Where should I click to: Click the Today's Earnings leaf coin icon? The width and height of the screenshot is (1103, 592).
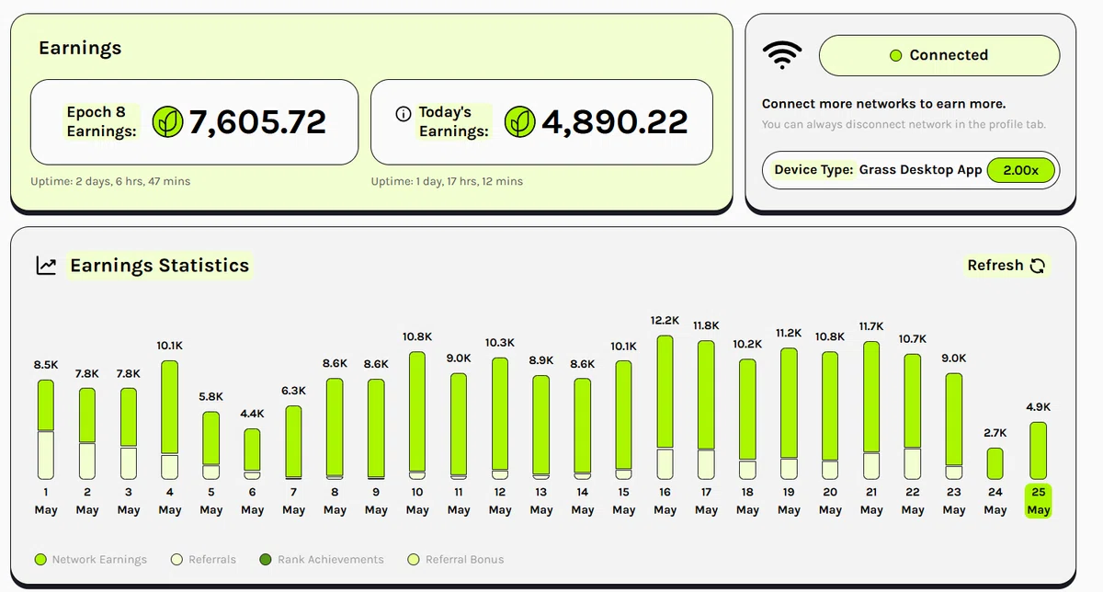pyautogui.click(x=520, y=121)
